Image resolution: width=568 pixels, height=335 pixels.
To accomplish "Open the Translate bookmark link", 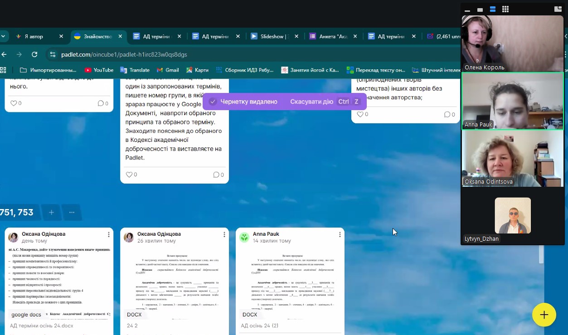I will point(135,70).
